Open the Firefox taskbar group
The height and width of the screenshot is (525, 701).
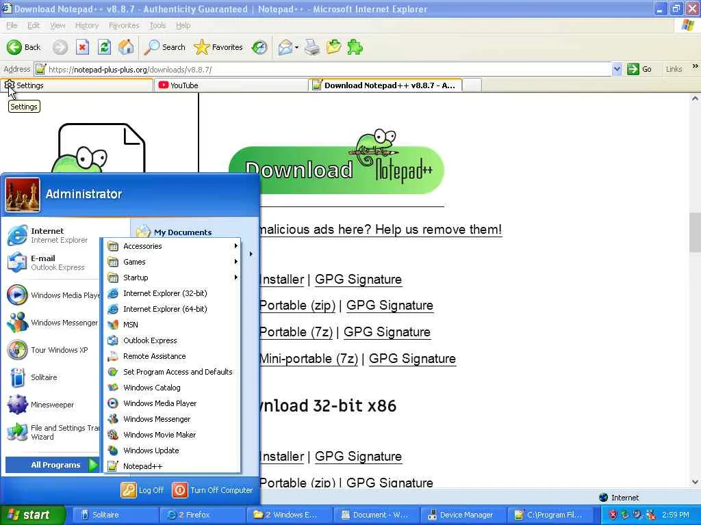tap(202, 515)
